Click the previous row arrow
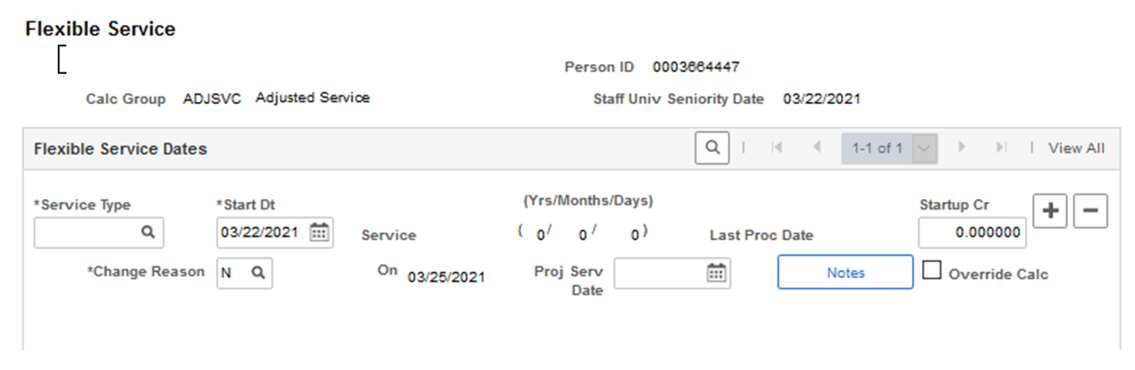Image resolution: width=1135 pixels, height=370 pixels. click(817, 147)
